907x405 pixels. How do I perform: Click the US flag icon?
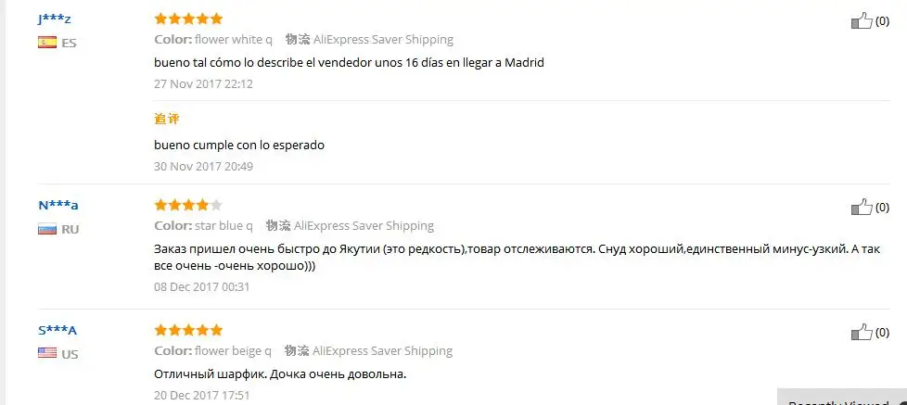[47, 353]
